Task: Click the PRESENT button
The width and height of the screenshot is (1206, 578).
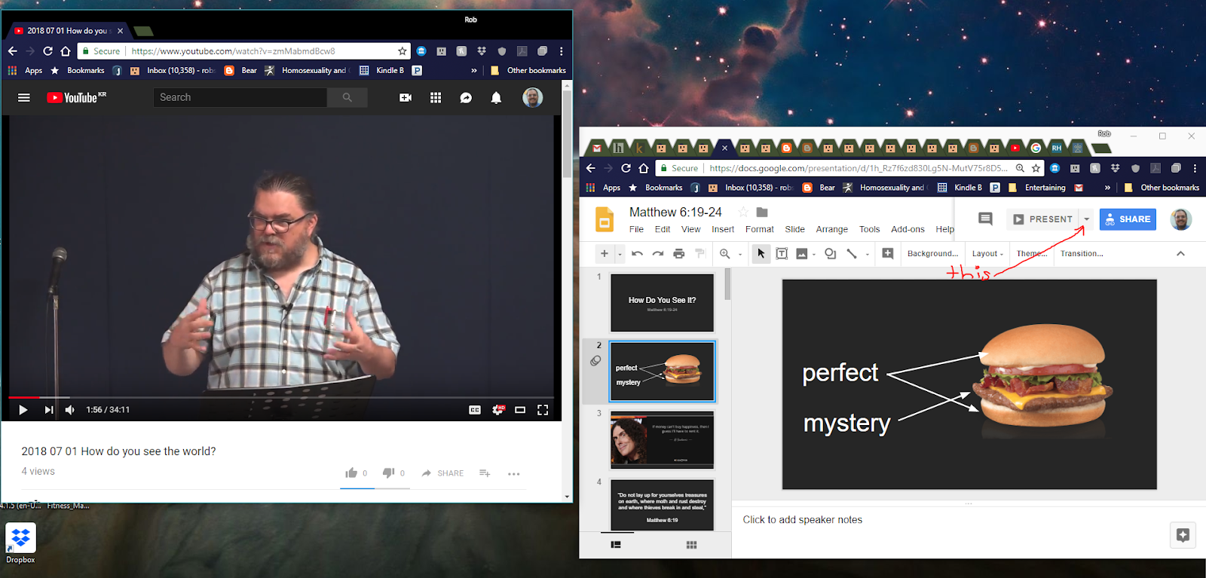Action: (x=1042, y=219)
